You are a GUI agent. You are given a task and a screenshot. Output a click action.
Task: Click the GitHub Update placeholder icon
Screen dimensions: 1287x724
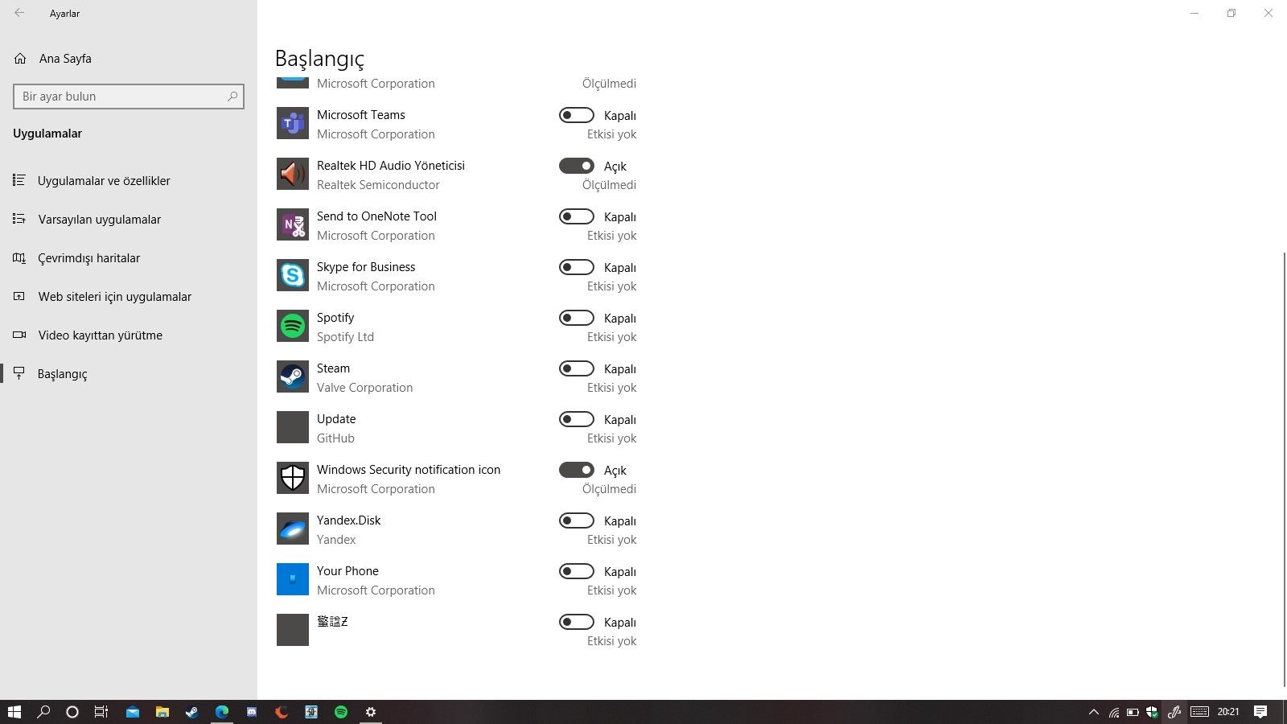[293, 428]
